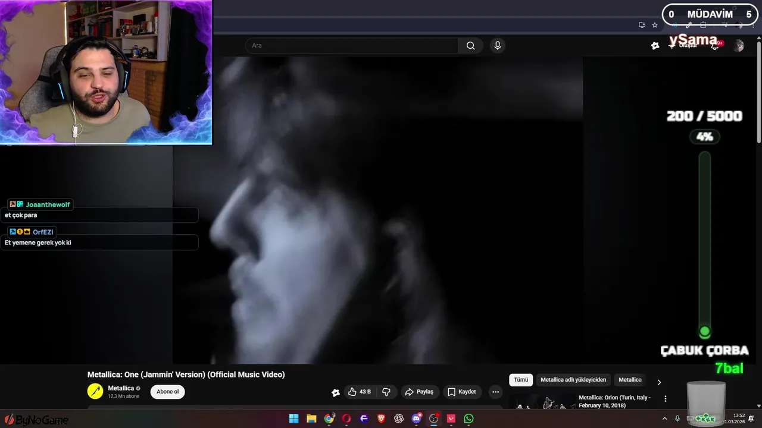Click the '200 / 5000' goal counter
Image resolution: width=762 pixels, height=428 pixels.
pos(704,116)
